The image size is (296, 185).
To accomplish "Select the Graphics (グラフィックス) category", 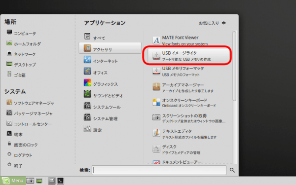I will 110,83.
